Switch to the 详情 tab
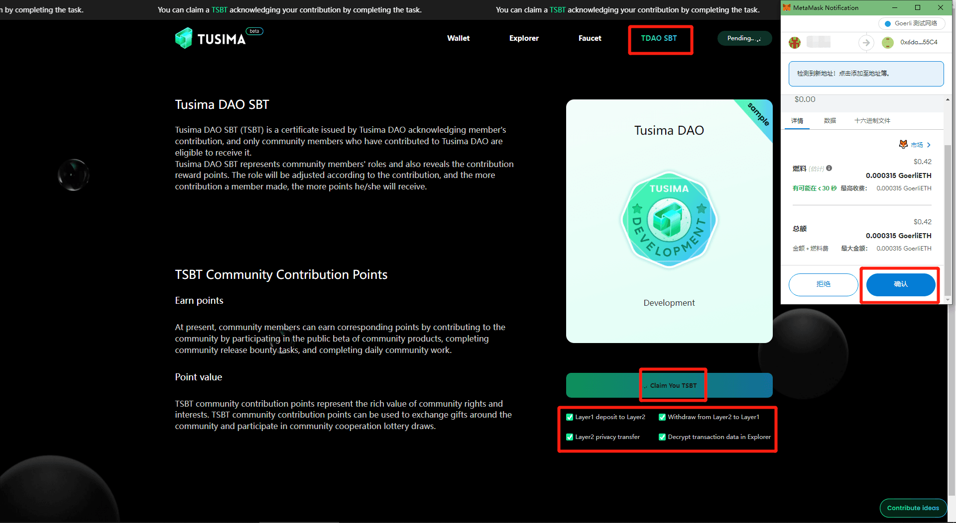Image resolution: width=956 pixels, height=523 pixels. (797, 121)
